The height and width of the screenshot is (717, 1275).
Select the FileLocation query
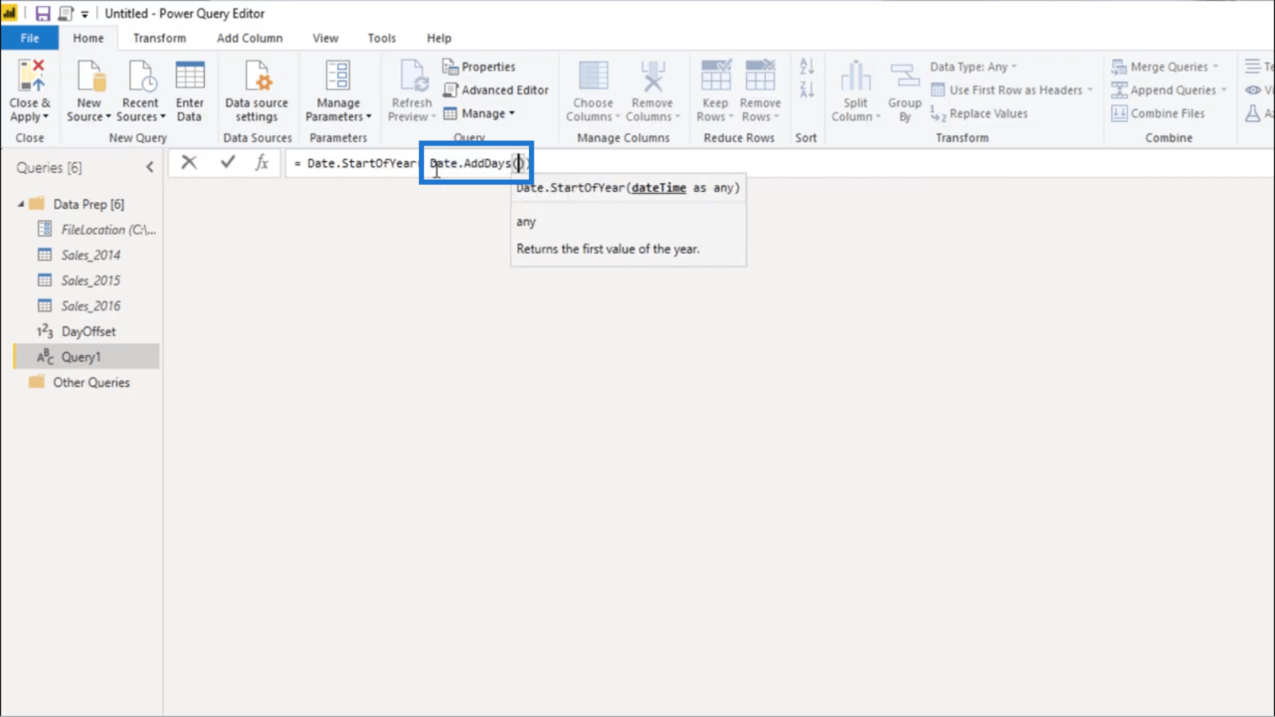[98, 230]
